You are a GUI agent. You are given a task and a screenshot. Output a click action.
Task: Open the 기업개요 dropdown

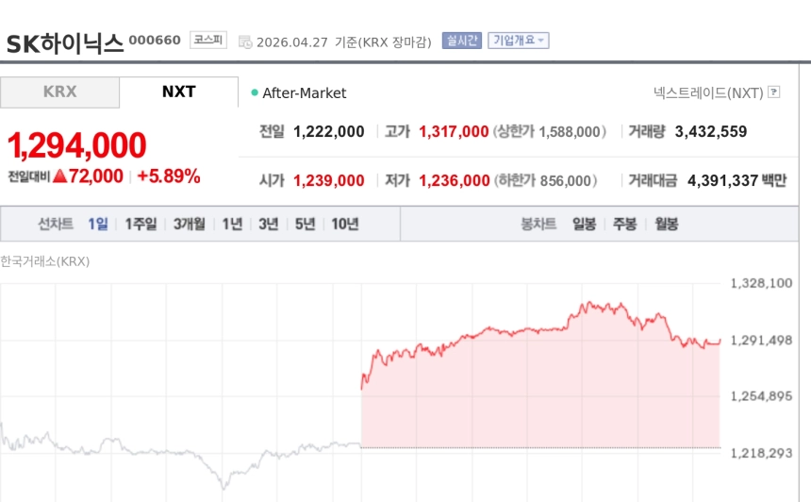[518, 41]
